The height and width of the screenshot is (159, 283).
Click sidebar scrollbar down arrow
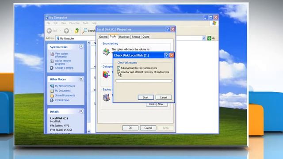click(89, 132)
